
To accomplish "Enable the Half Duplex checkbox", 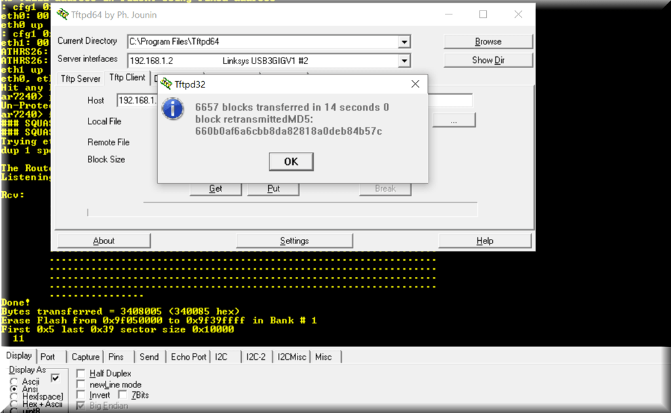I will (x=81, y=374).
